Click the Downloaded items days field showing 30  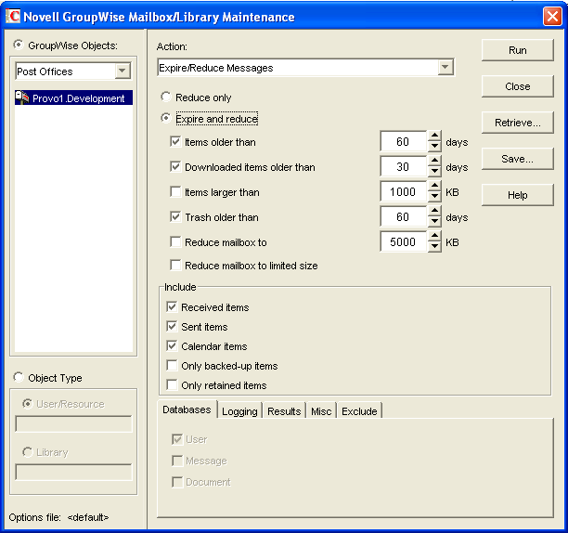click(404, 166)
